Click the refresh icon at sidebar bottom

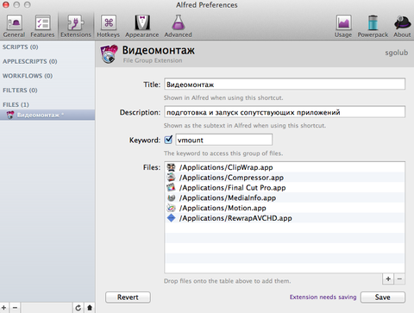pos(78,308)
